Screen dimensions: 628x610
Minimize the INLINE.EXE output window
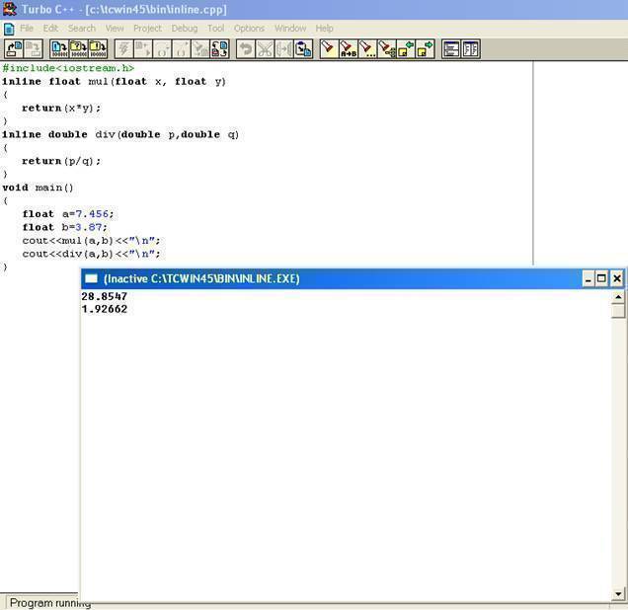click(588, 278)
